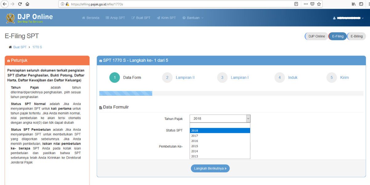Screen dimensions: 370x185
Task: Choose 2013 from the year list
Action: click(x=220, y=156)
